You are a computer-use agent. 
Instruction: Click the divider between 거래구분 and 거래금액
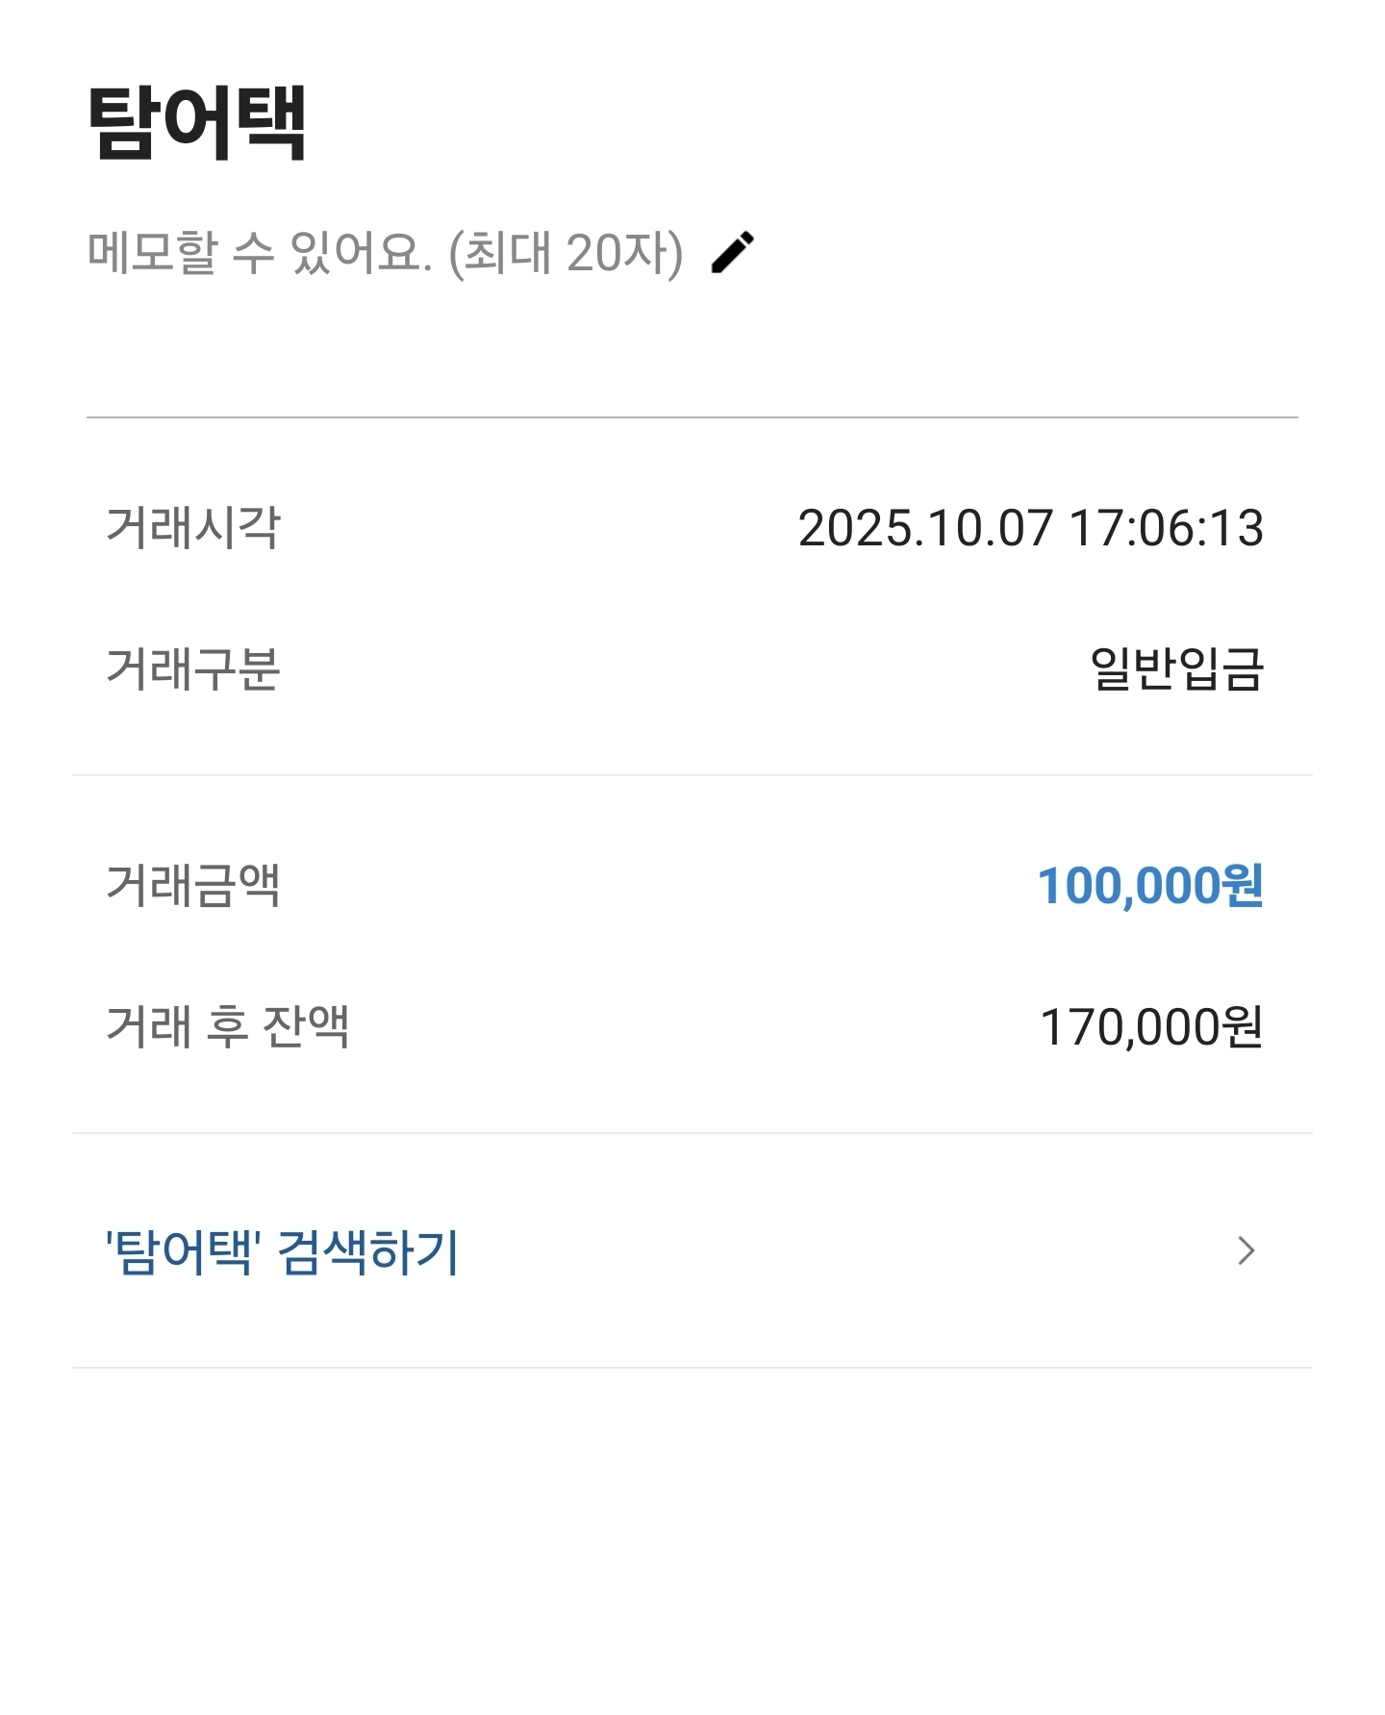click(692, 775)
